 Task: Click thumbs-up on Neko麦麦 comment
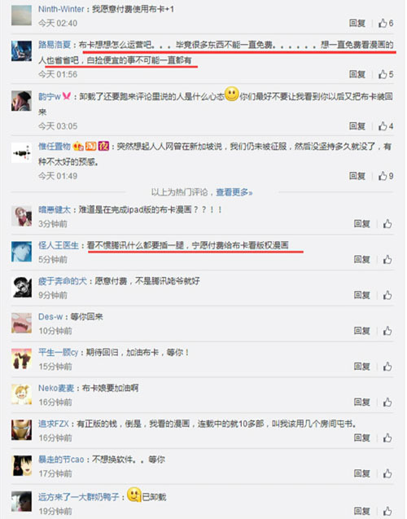[387, 402]
